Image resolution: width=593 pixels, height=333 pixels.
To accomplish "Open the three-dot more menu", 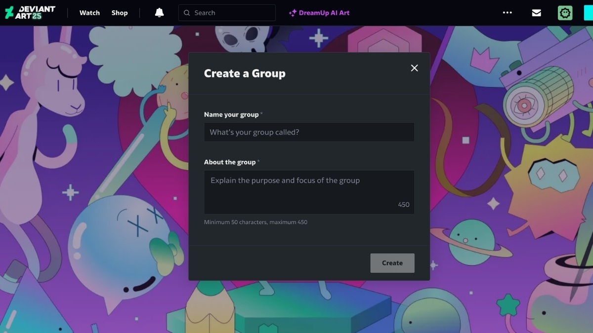I will (507, 13).
